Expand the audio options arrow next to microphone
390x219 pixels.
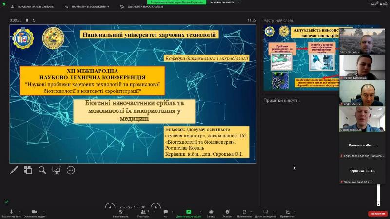click(x=21, y=211)
